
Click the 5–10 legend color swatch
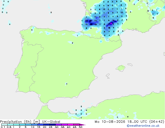coord(28,125)
